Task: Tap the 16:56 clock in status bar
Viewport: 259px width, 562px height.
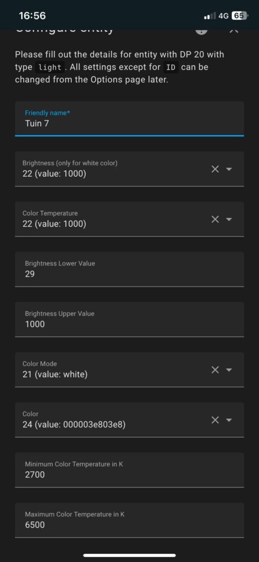Action: pos(32,16)
